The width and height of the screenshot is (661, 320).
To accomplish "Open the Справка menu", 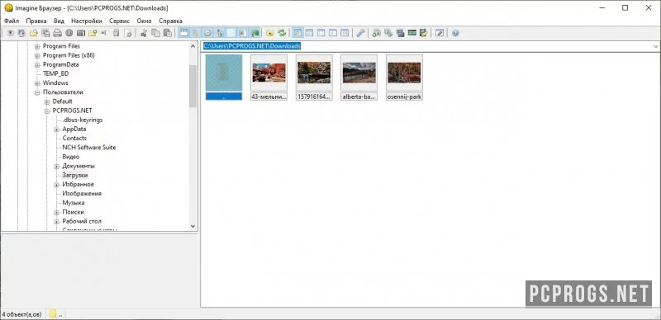I will click(x=171, y=21).
